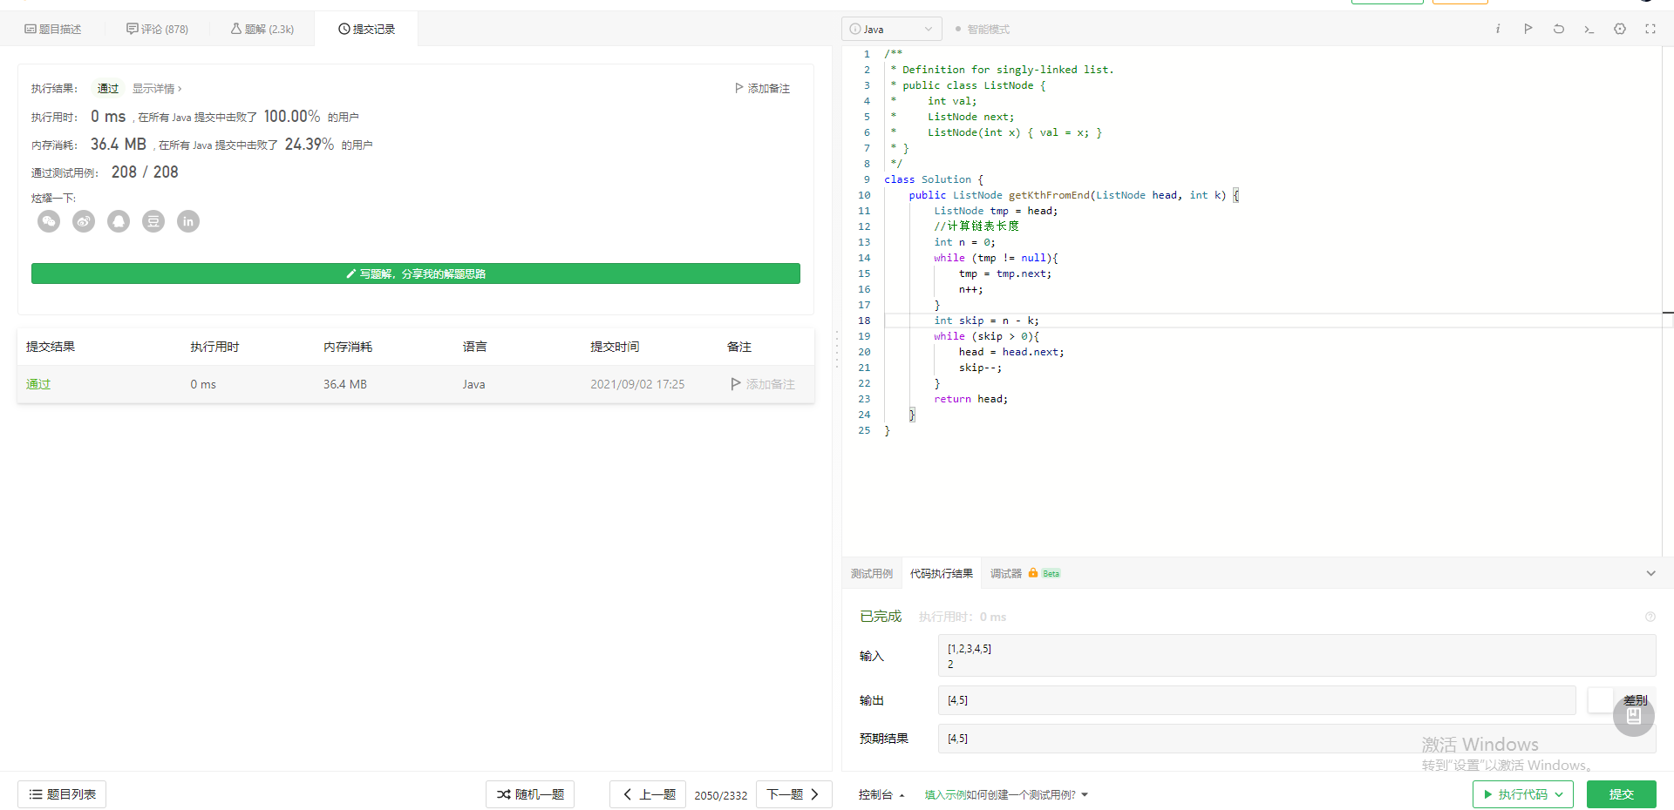Toggle smart mode (智能模式)
Viewport: 1674px width, 810px height.
pyautogui.click(x=982, y=29)
